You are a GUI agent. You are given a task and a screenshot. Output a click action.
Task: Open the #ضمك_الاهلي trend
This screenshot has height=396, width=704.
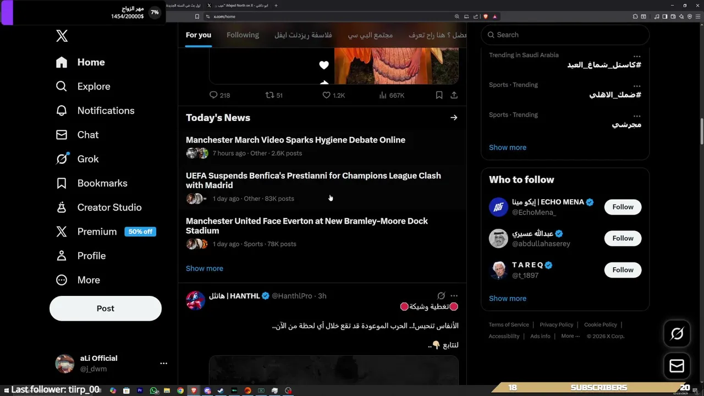615,95
